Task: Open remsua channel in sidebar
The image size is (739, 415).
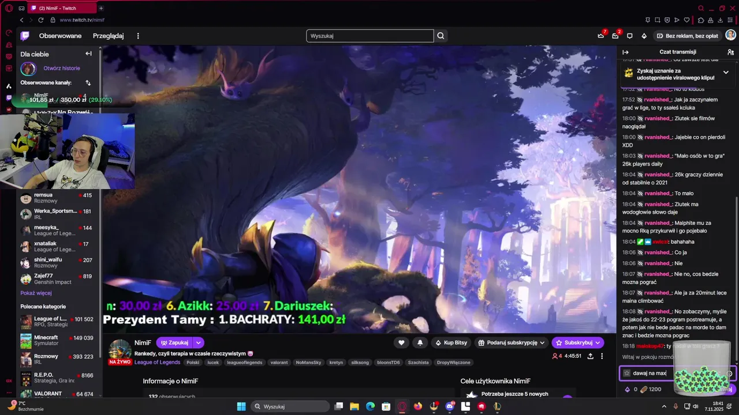Action: 57,198
